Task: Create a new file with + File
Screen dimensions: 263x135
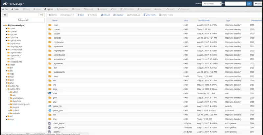Action: (x=5, y=9)
